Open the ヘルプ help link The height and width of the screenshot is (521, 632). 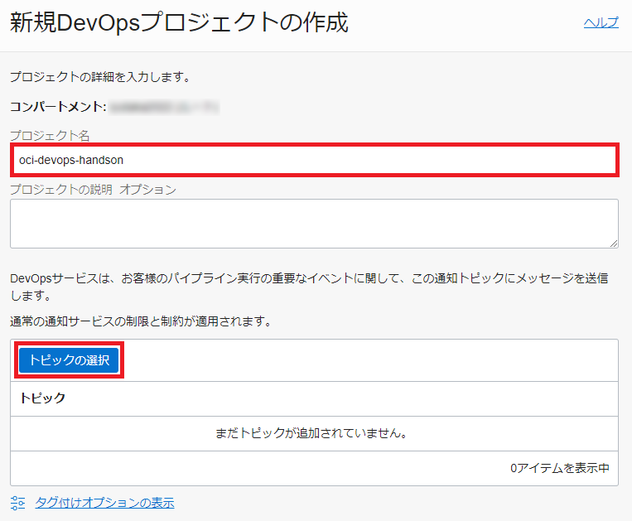[x=601, y=23]
